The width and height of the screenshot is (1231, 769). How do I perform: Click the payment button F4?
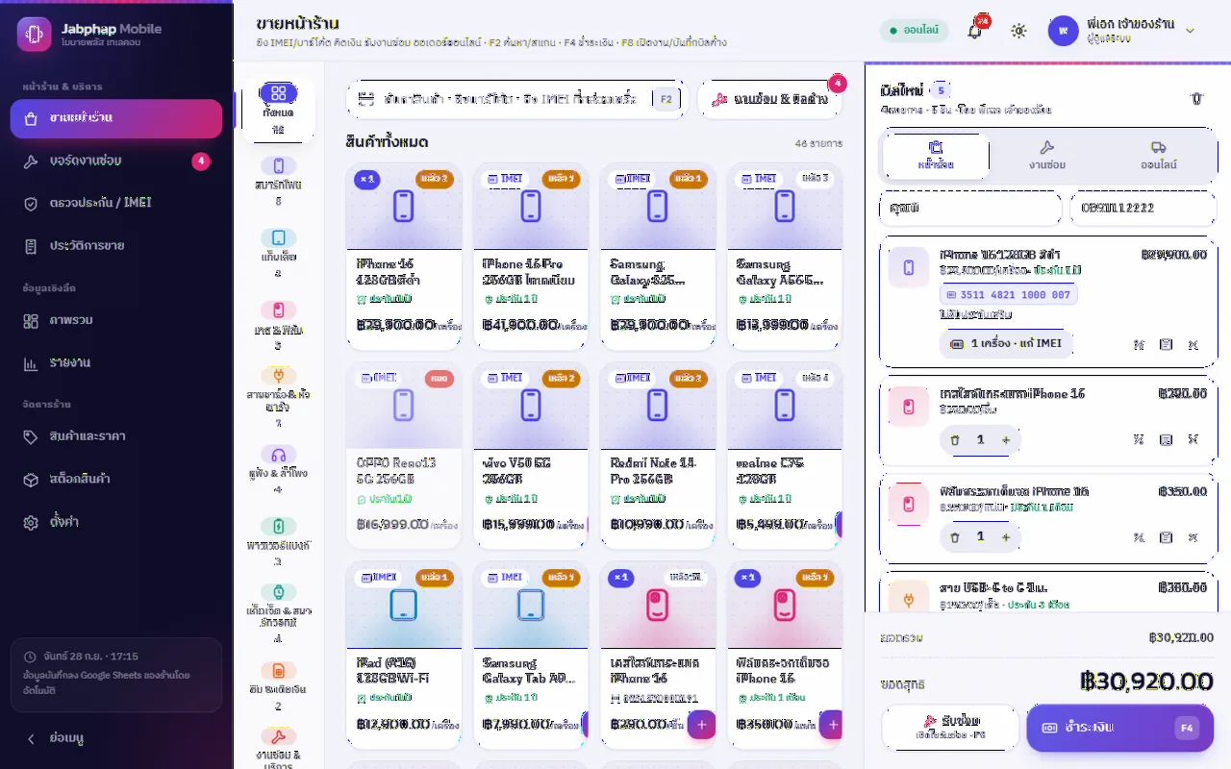1119,728
